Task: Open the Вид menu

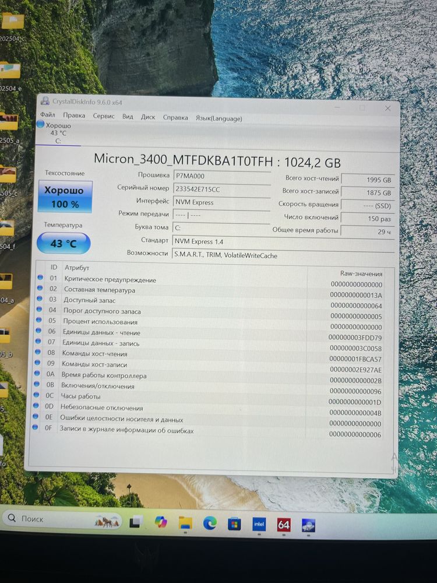Action: [128, 117]
